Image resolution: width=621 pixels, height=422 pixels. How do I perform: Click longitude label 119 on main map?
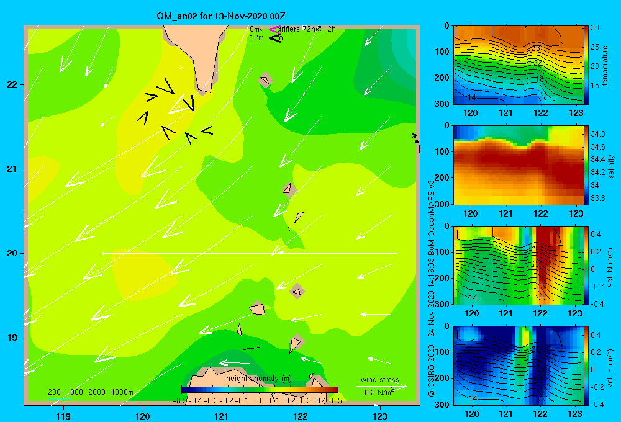click(x=63, y=416)
